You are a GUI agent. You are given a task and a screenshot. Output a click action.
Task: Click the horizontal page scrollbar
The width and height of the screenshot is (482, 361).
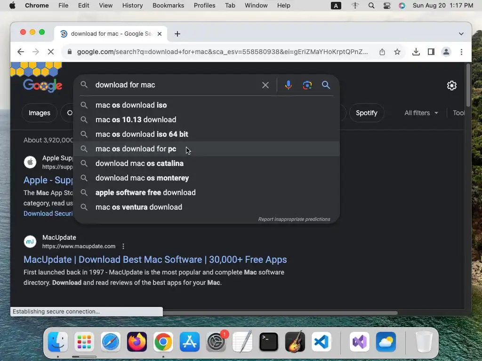280,313
